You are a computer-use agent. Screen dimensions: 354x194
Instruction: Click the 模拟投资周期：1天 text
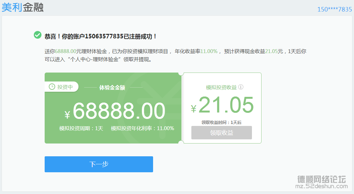[x=81, y=128]
